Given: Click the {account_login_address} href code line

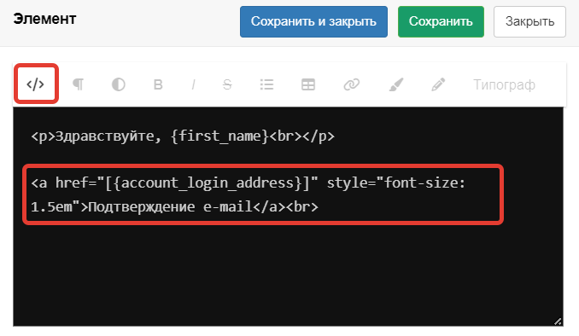Looking at the screenshot, I should click(249, 182).
